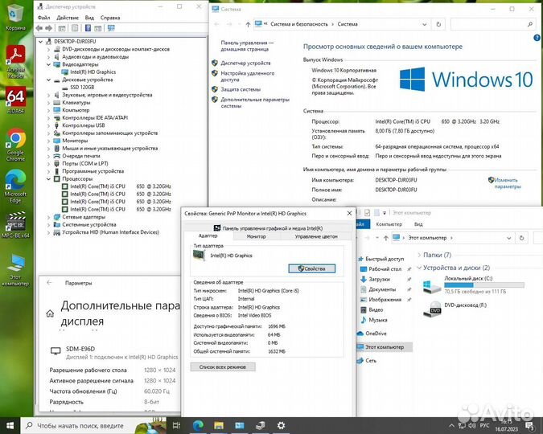
Task: Collapse 'Устройства и диски (2)' group
Action: pos(419,268)
